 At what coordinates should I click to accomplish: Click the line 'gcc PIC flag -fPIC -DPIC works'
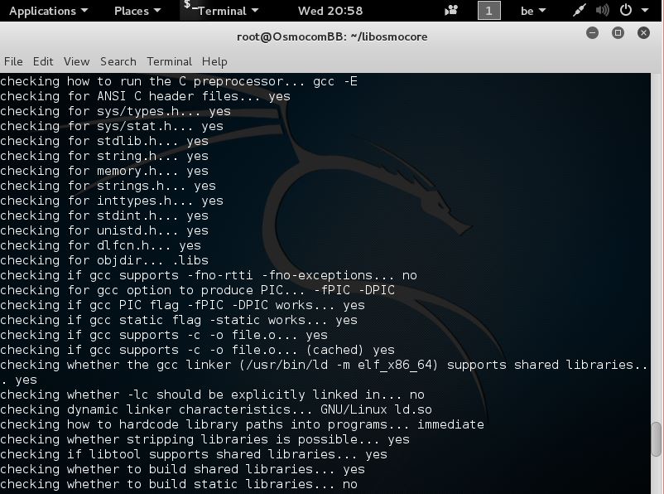point(182,305)
